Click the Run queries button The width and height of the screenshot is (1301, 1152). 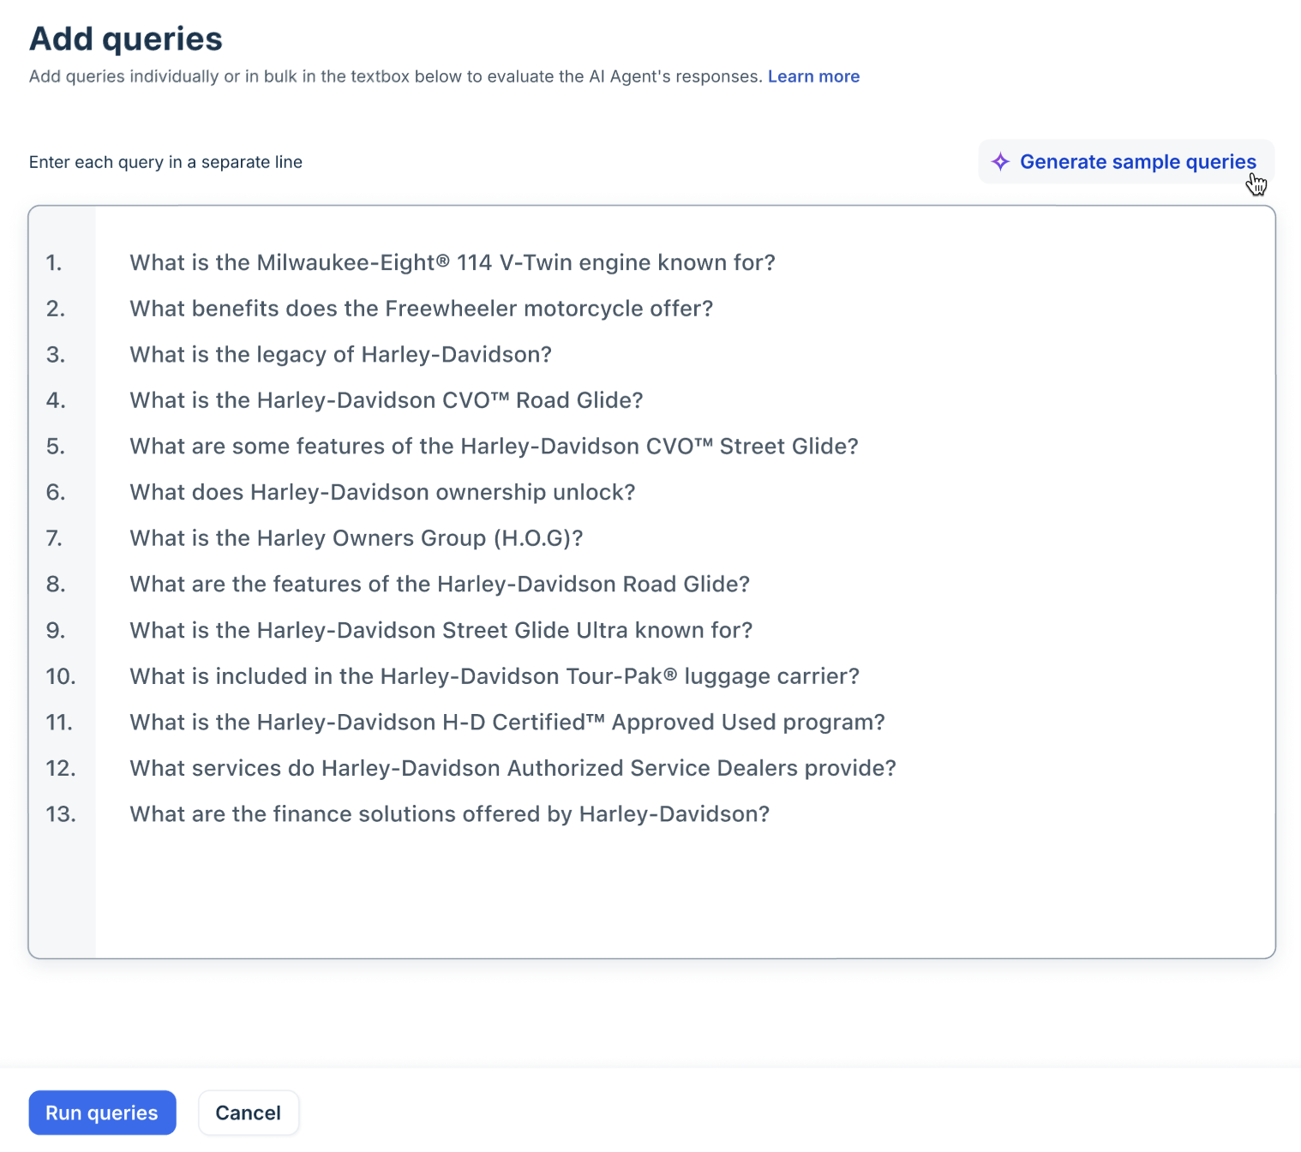point(102,1113)
